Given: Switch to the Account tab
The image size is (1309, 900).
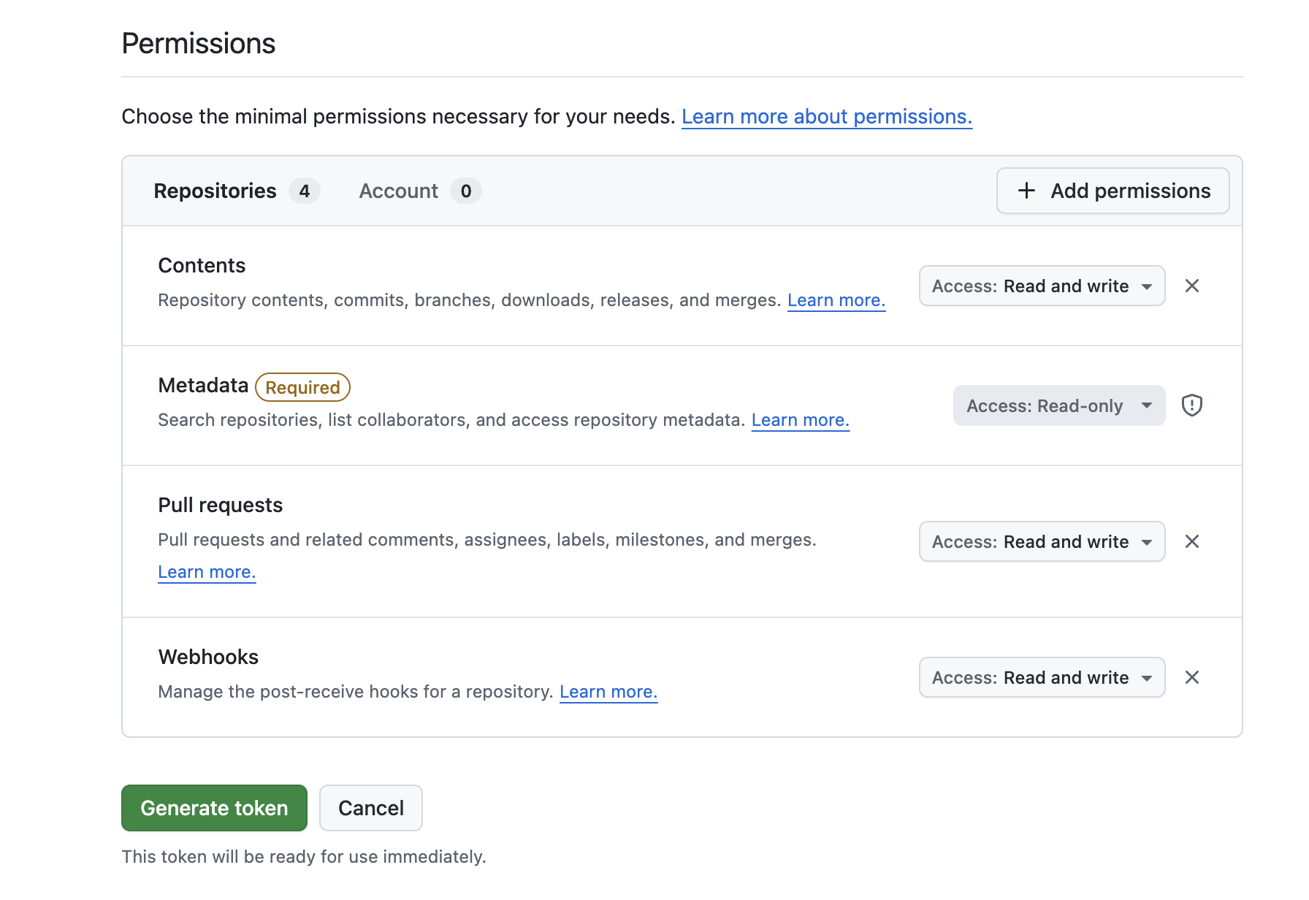Looking at the screenshot, I should pyautogui.click(x=398, y=191).
